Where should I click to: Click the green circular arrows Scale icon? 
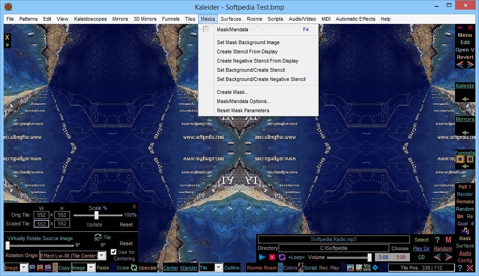click(x=134, y=267)
